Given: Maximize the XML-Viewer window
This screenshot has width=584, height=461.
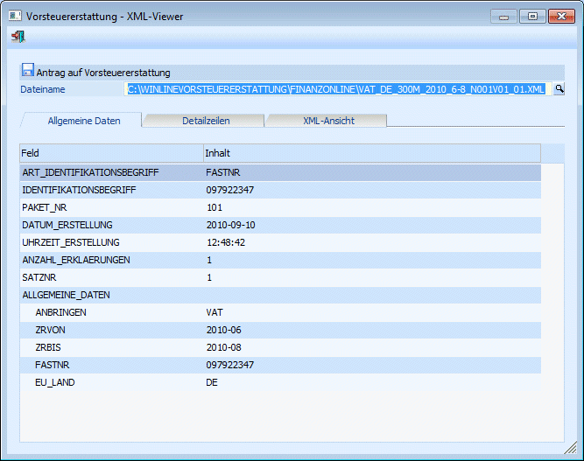Looking at the screenshot, I should pos(530,15).
